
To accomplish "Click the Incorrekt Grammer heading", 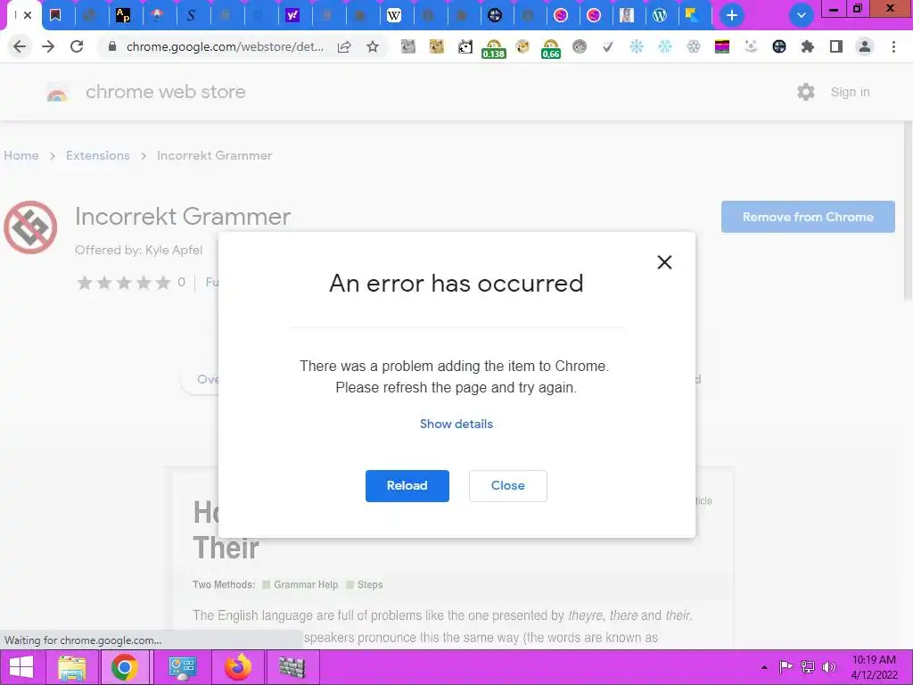I will [x=183, y=217].
